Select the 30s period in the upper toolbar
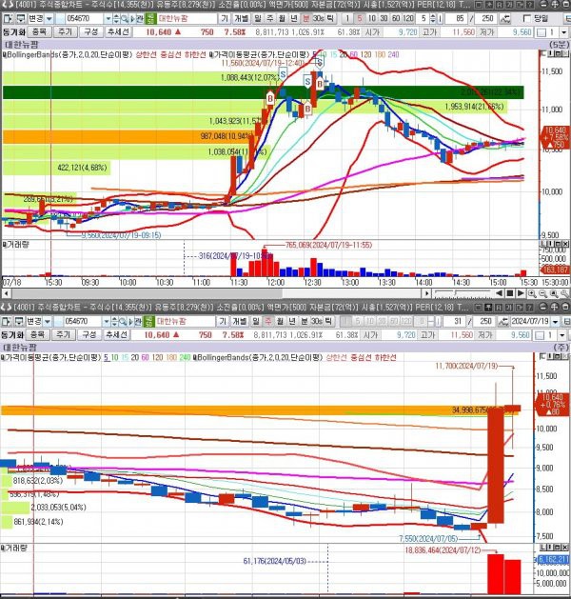The image size is (571, 599). pyautogui.click(x=318, y=18)
